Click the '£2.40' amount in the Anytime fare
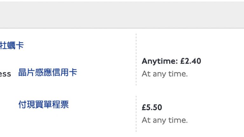The width and height of the screenshot is (244, 137). pos(191,61)
